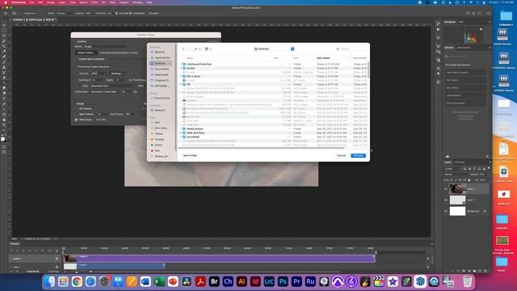Check Create New Subfolder in Render Video
The height and width of the screenshot is (291, 517).
click(77, 59)
